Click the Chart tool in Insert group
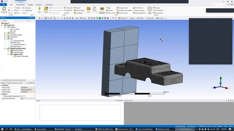 click(x=67, y=13)
